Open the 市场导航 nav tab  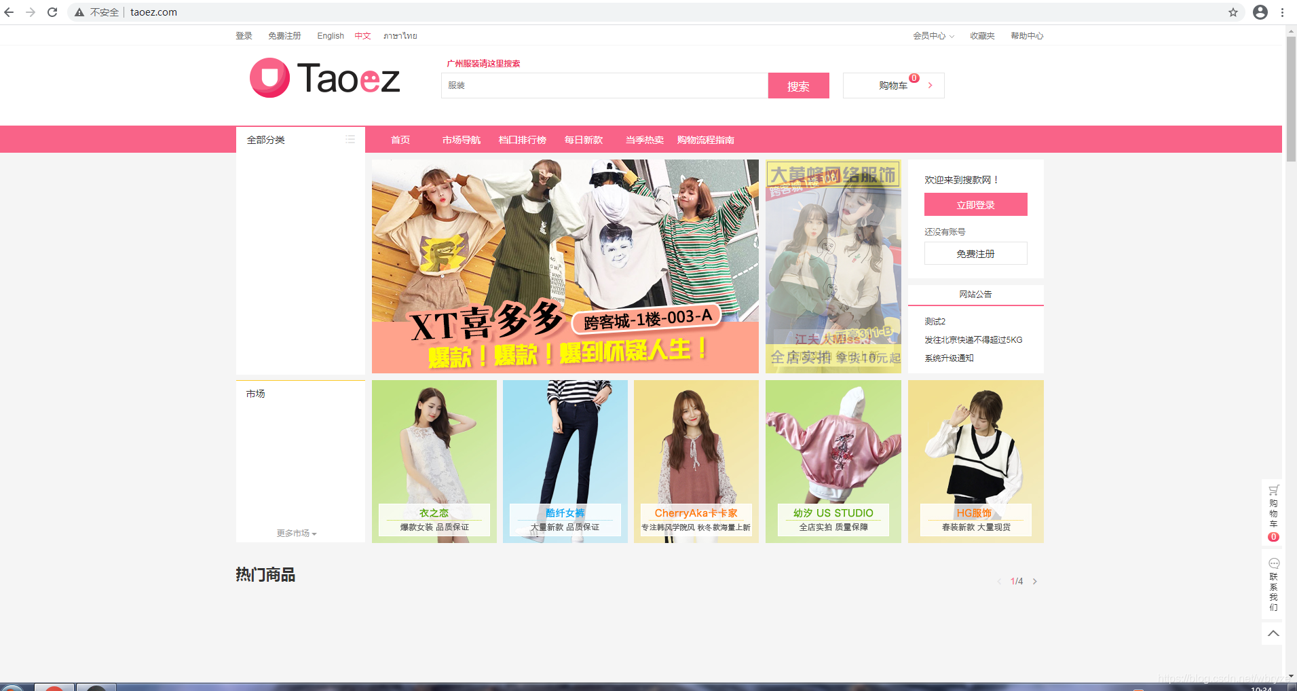462,140
